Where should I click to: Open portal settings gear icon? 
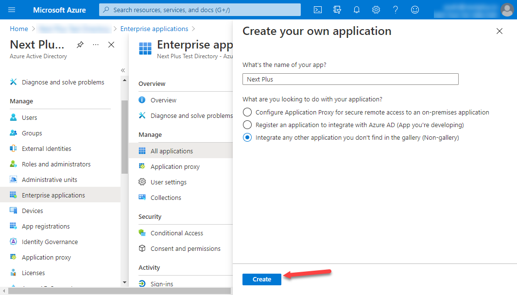click(x=376, y=10)
